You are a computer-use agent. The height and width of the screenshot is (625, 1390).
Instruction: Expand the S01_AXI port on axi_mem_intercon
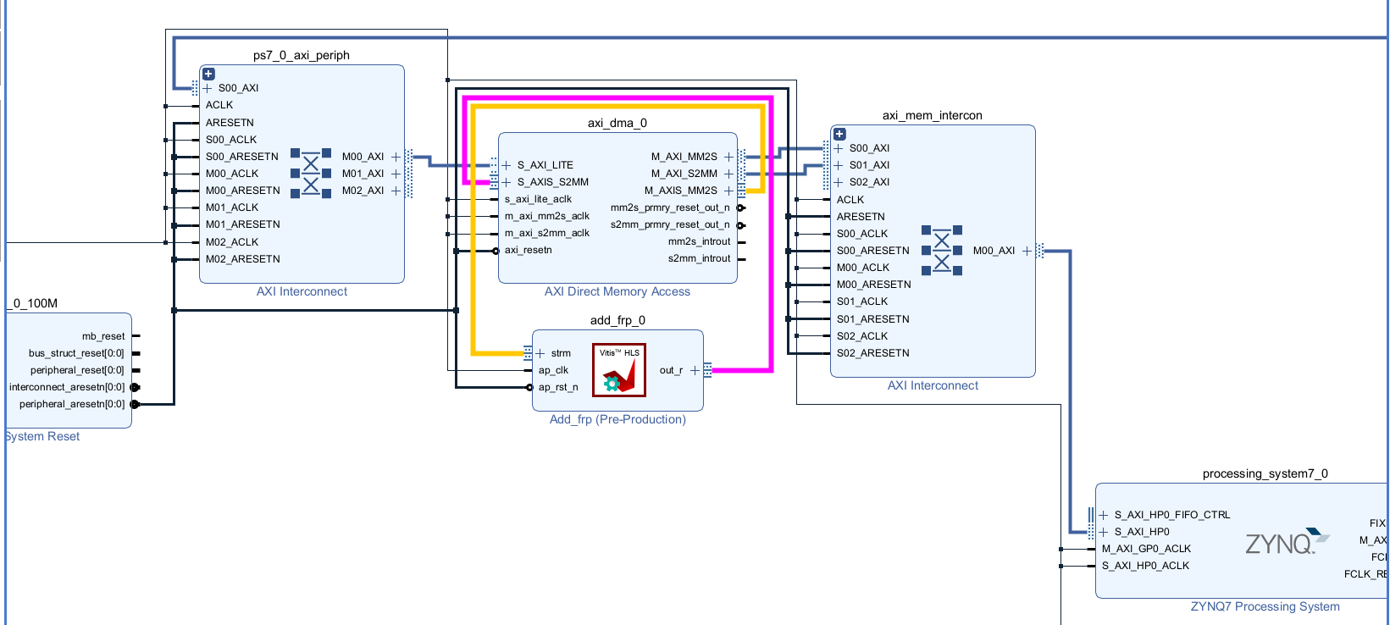coord(839,165)
